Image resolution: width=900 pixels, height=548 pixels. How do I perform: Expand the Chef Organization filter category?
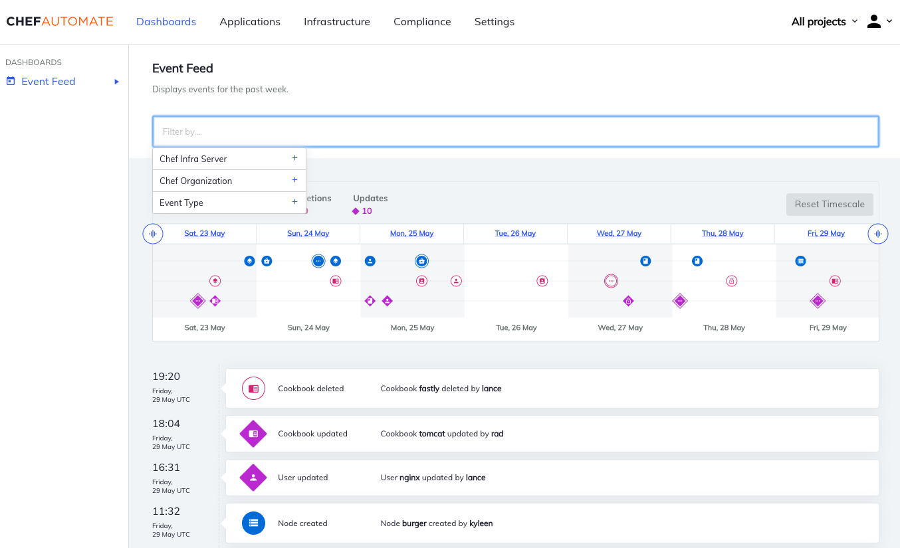(x=294, y=180)
